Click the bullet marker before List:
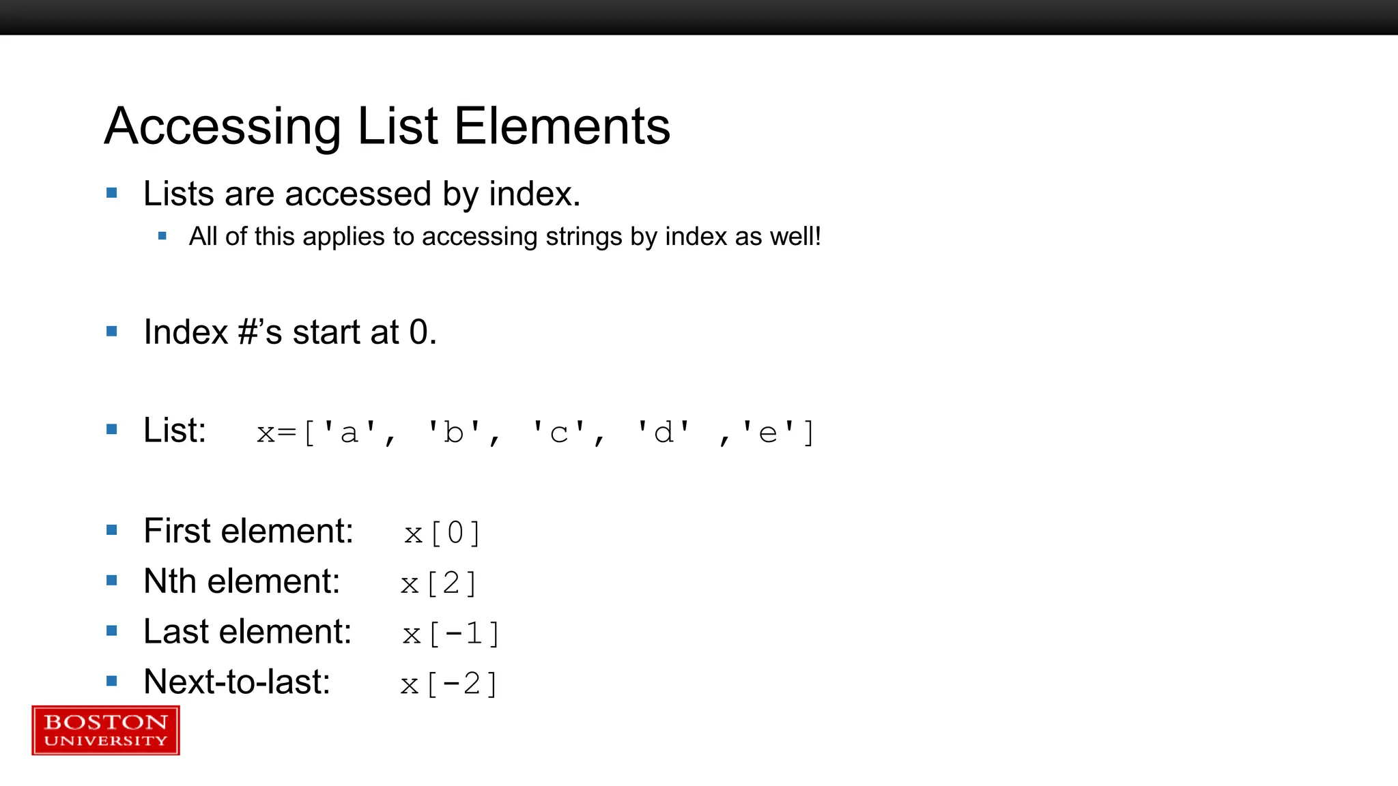This screenshot has height=786, width=1398. click(112, 429)
